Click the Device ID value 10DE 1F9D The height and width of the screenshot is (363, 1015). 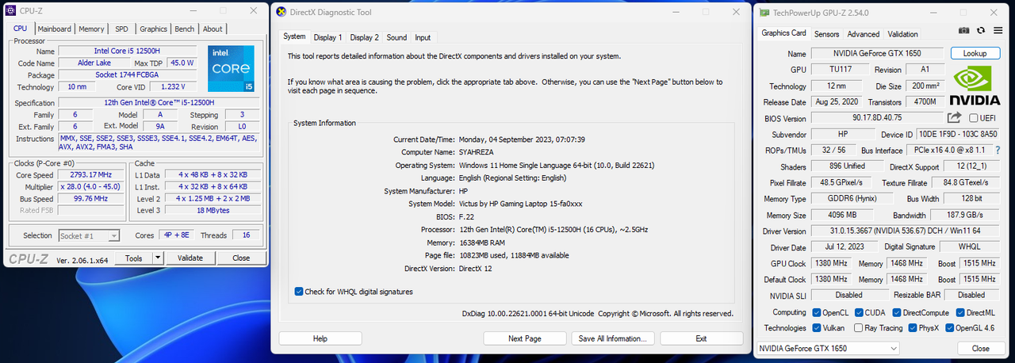(x=958, y=134)
